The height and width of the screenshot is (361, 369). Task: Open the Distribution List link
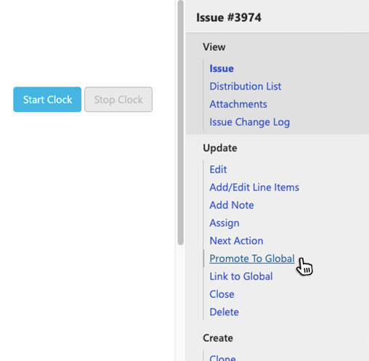pyautogui.click(x=246, y=87)
